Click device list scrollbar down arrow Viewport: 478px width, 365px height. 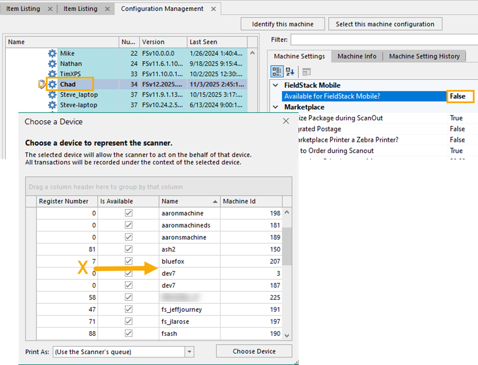[x=287, y=335]
